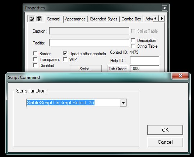The image size is (194, 157).
Task: Enable the Description checkbox
Action: pyautogui.click(x=133, y=40)
